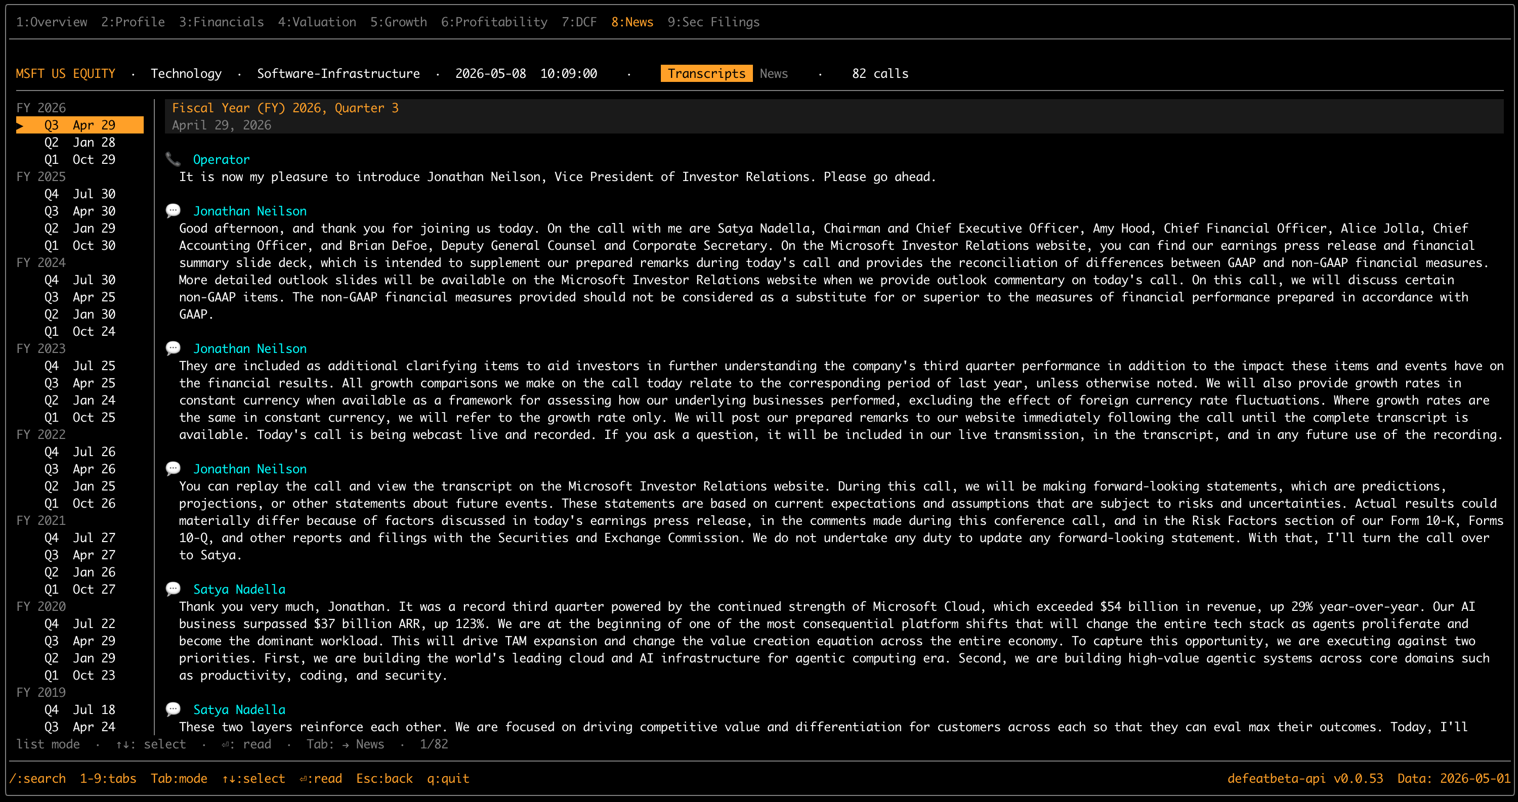Click the "Software-Infrastructure" industry label

[338, 74]
